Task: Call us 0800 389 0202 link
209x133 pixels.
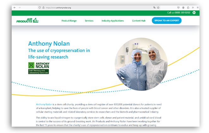Action: pos(179,13)
